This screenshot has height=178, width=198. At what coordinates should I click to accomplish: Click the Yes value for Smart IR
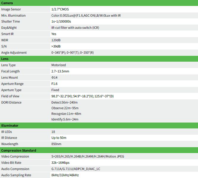pyautogui.click(x=54, y=34)
